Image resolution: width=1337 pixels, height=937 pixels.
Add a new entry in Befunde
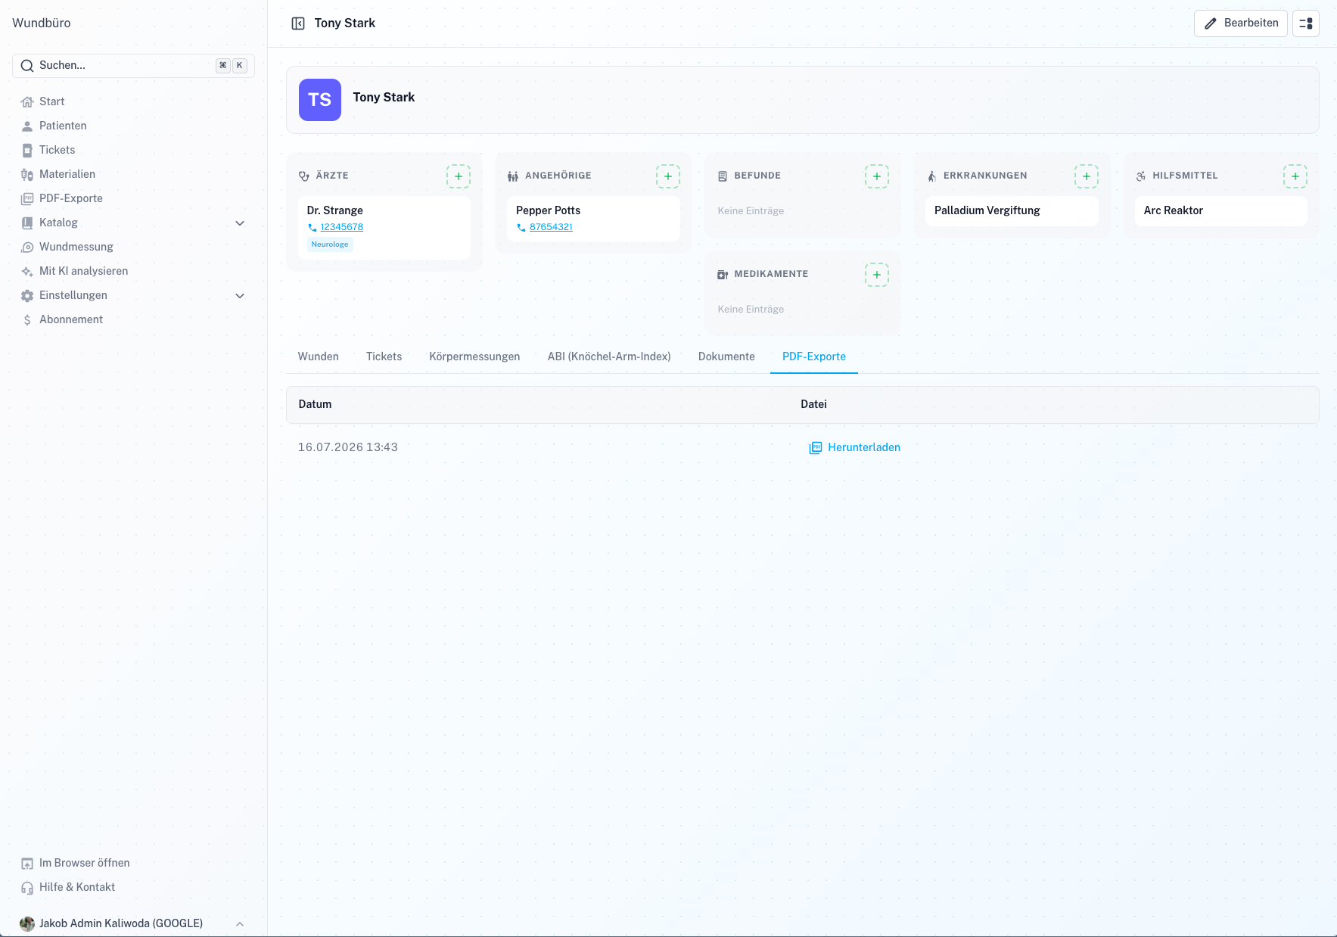877,176
